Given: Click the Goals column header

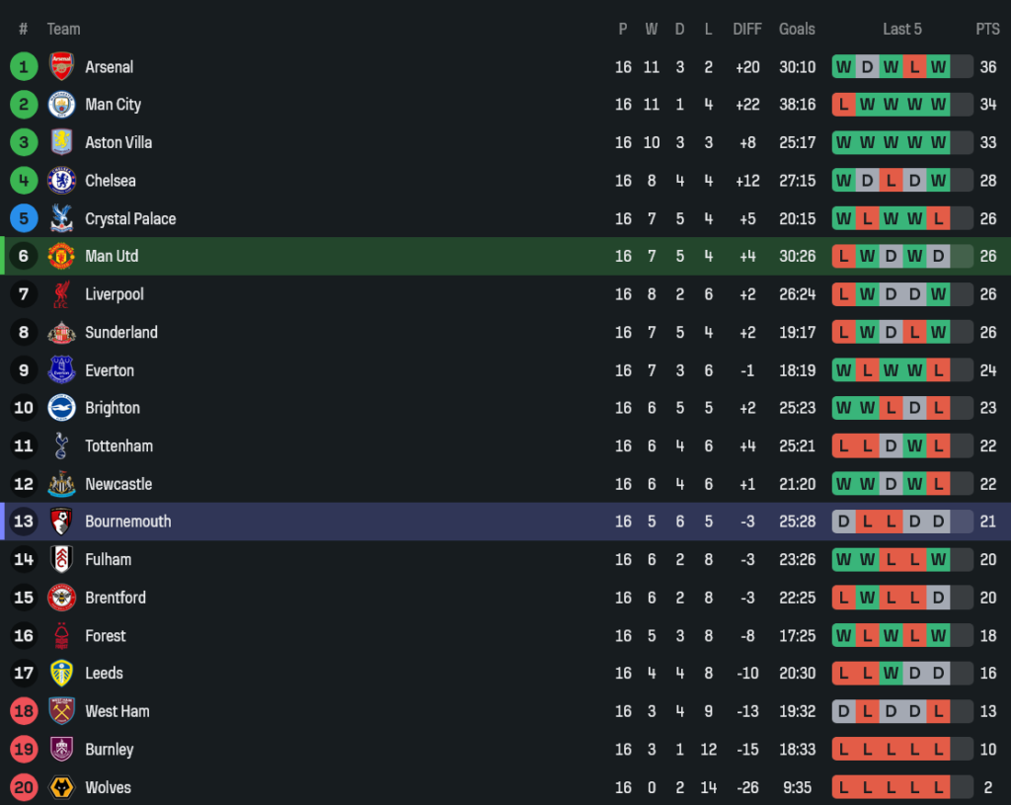Looking at the screenshot, I should point(797,29).
